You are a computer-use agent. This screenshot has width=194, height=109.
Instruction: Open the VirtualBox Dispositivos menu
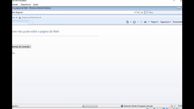click(x=26, y=5)
